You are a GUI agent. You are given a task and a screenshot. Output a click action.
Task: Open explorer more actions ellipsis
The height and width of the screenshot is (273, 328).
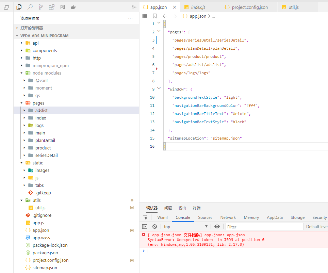pyautogui.click(x=130, y=18)
